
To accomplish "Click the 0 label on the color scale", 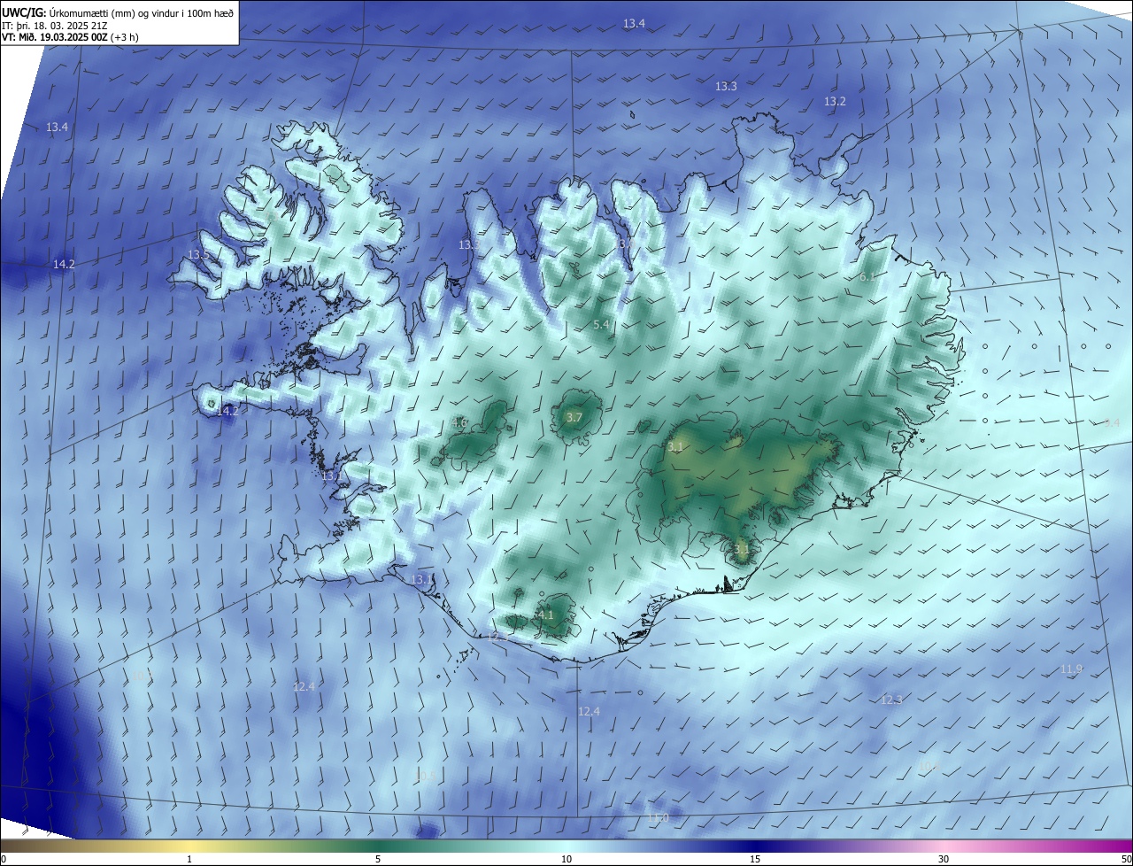I will click(x=4, y=859).
